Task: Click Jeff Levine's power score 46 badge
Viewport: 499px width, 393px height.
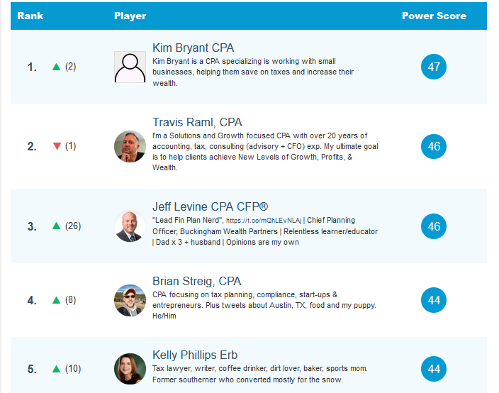Action: pyautogui.click(x=434, y=226)
